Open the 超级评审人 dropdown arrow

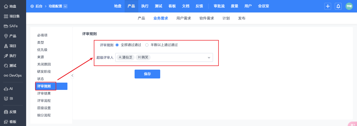point(209,57)
